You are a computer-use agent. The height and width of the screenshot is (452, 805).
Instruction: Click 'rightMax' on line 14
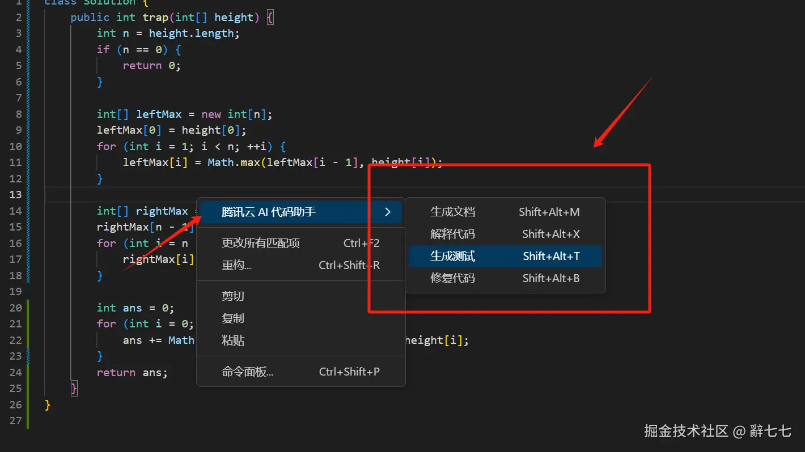(x=162, y=211)
